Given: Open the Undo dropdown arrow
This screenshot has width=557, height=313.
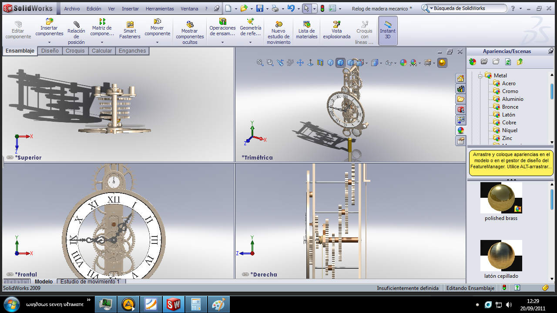Looking at the screenshot, I should click(298, 8).
